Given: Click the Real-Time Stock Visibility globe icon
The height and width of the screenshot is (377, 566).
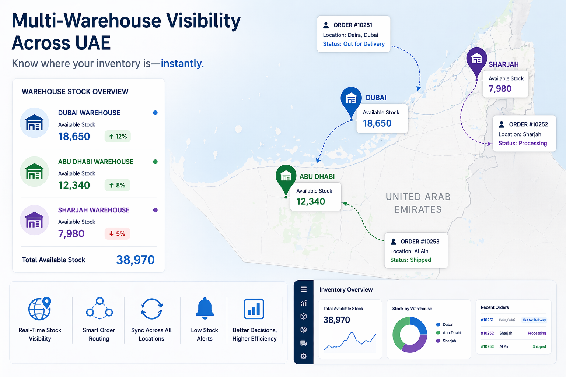Looking at the screenshot, I should pos(40,309).
